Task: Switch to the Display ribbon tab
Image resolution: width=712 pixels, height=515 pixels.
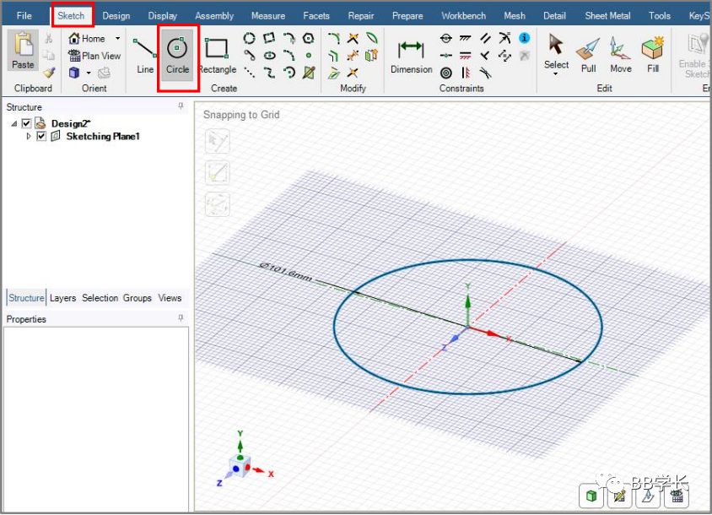Action: [163, 15]
